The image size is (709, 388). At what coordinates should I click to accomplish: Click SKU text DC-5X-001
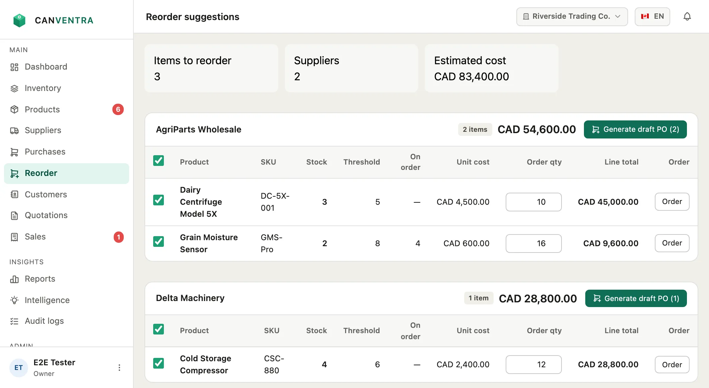click(x=275, y=202)
